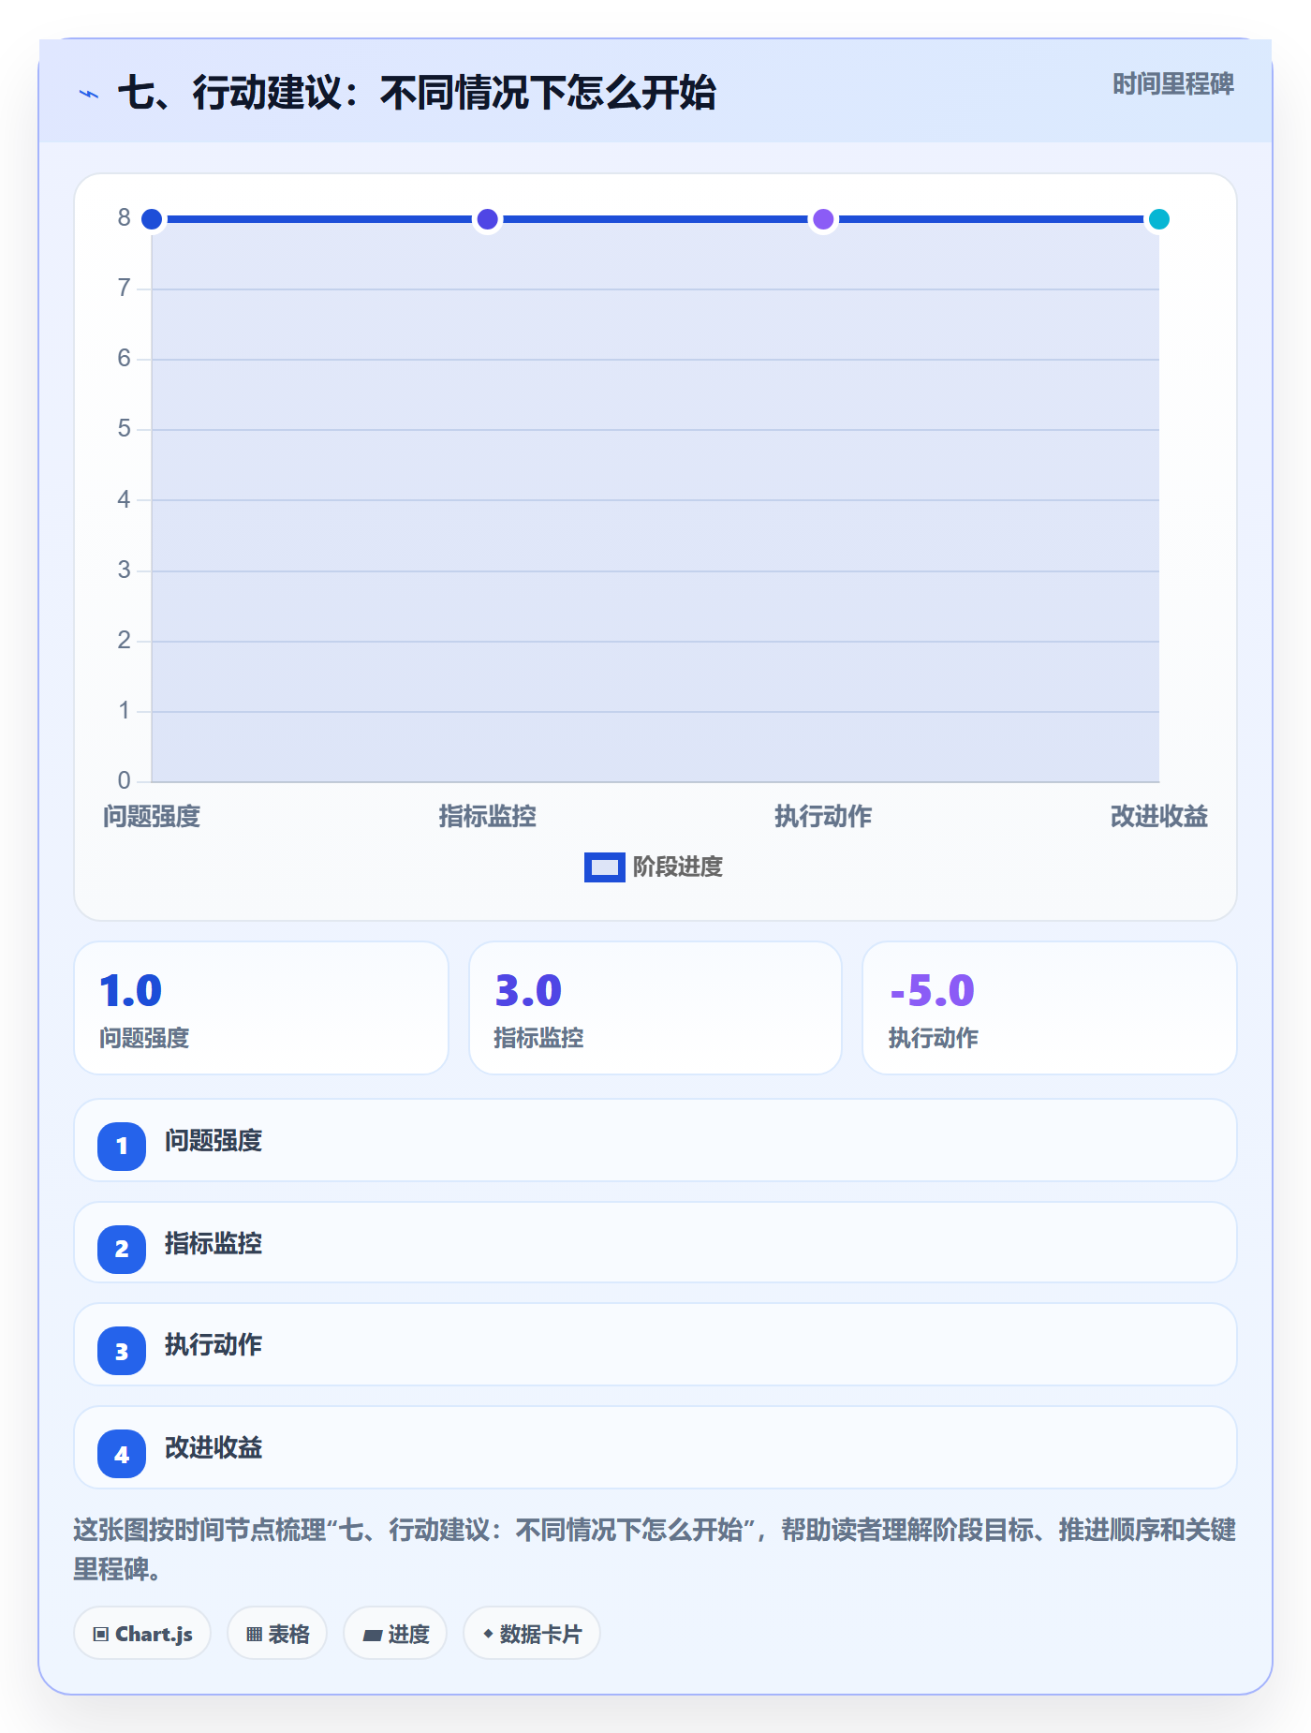1311x1733 pixels.
Task: Open the -5.0 执行动作 stat card
Action: pyautogui.click(x=1050, y=1008)
